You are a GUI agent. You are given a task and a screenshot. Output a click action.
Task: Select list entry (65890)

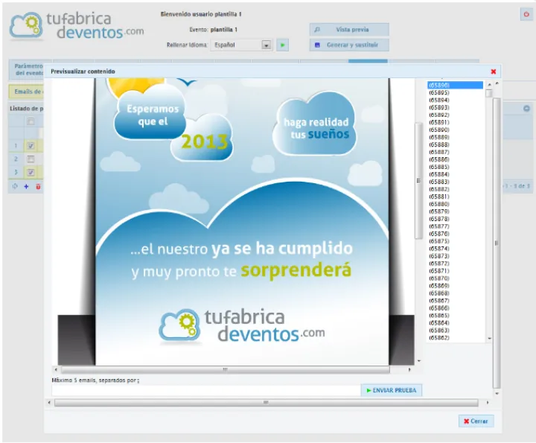click(455, 130)
